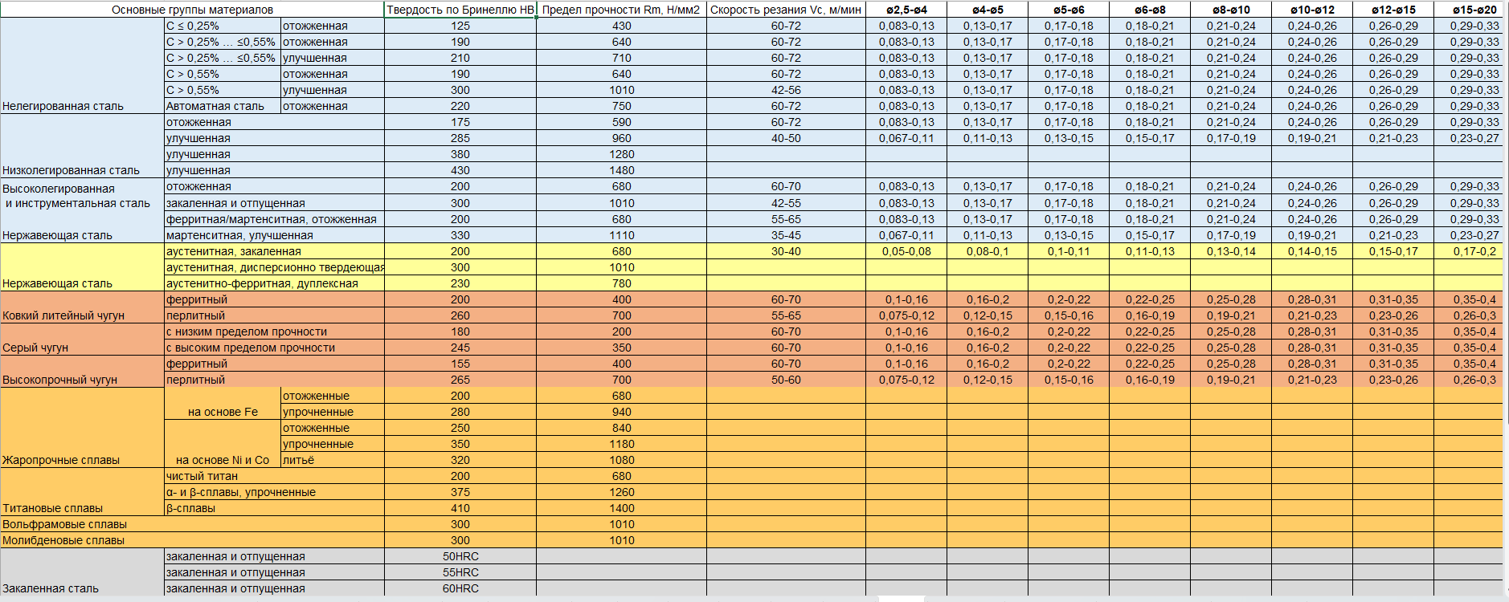The image size is (1509, 602).
Task: Click the 'аустенитная, закаленная' yellow cell
Action: point(273,251)
